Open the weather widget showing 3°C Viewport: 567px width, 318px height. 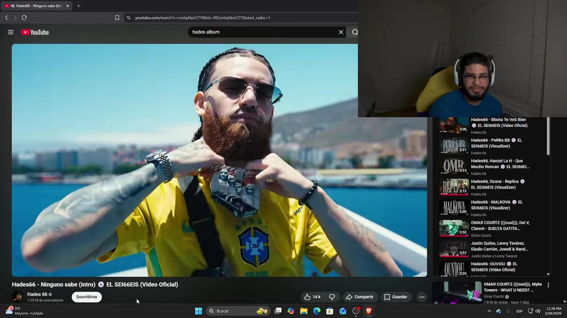[24, 311]
